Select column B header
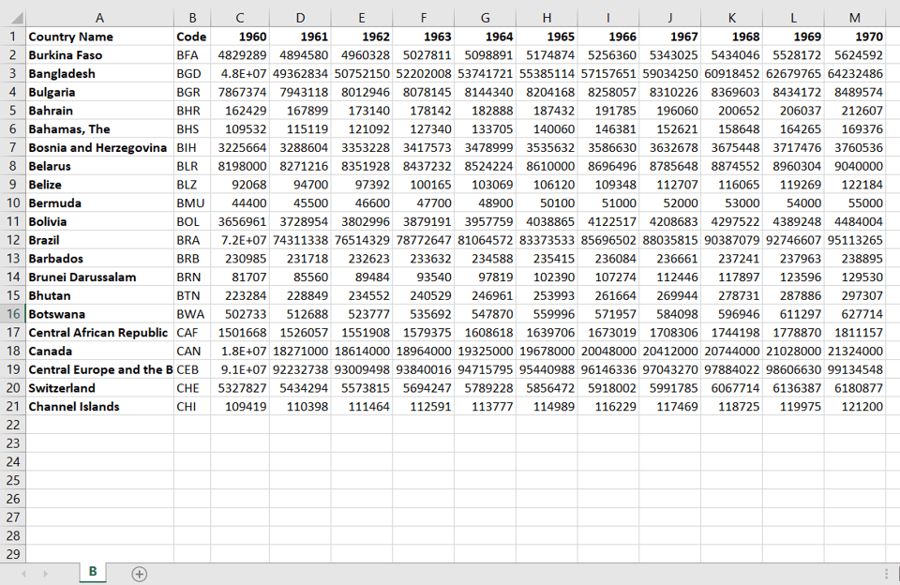900x585 pixels. pos(192,18)
